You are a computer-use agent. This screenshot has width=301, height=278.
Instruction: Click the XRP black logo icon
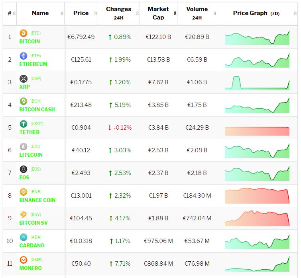[23, 78]
